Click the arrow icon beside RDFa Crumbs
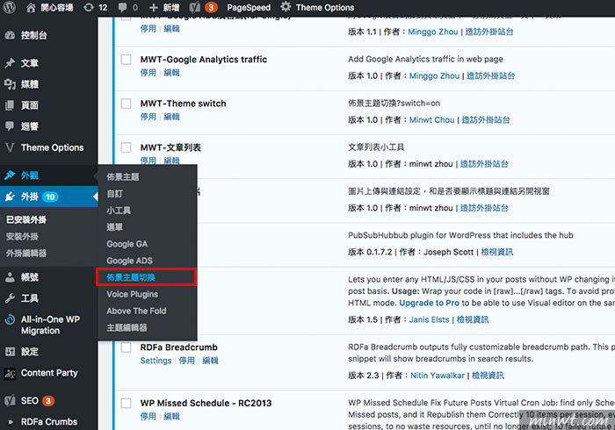The height and width of the screenshot is (430, 615). pos(11,422)
